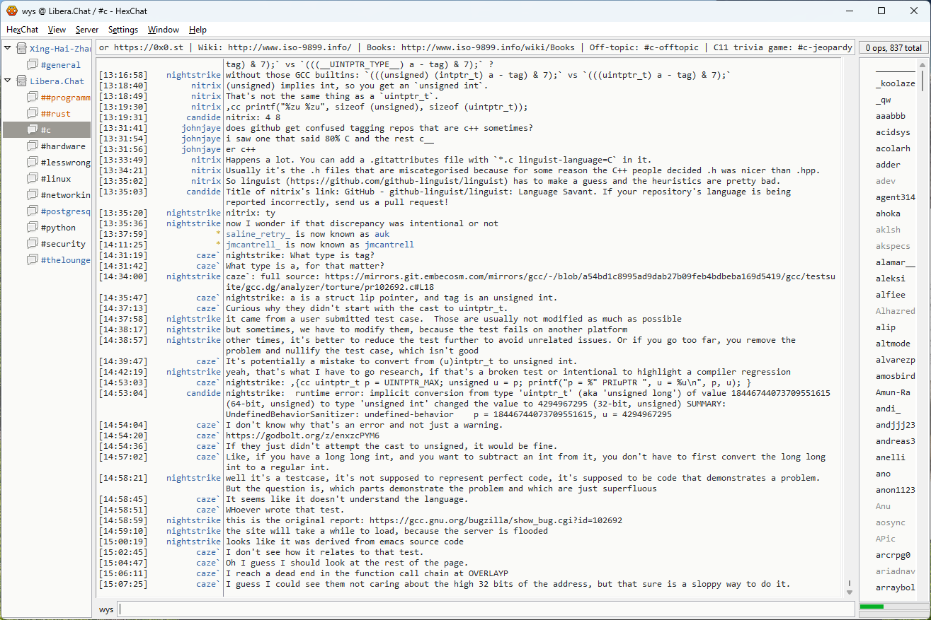Open the Server menu
The height and width of the screenshot is (620, 931).
pyautogui.click(x=87, y=30)
